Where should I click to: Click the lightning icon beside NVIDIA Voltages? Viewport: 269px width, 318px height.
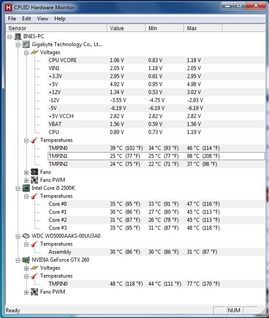click(x=35, y=268)
